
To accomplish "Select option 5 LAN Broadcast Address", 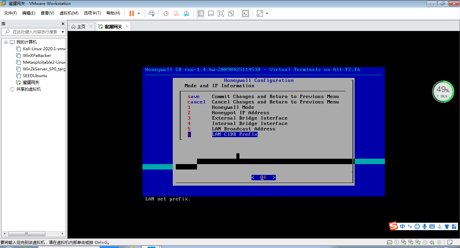I will pos(231,129).
